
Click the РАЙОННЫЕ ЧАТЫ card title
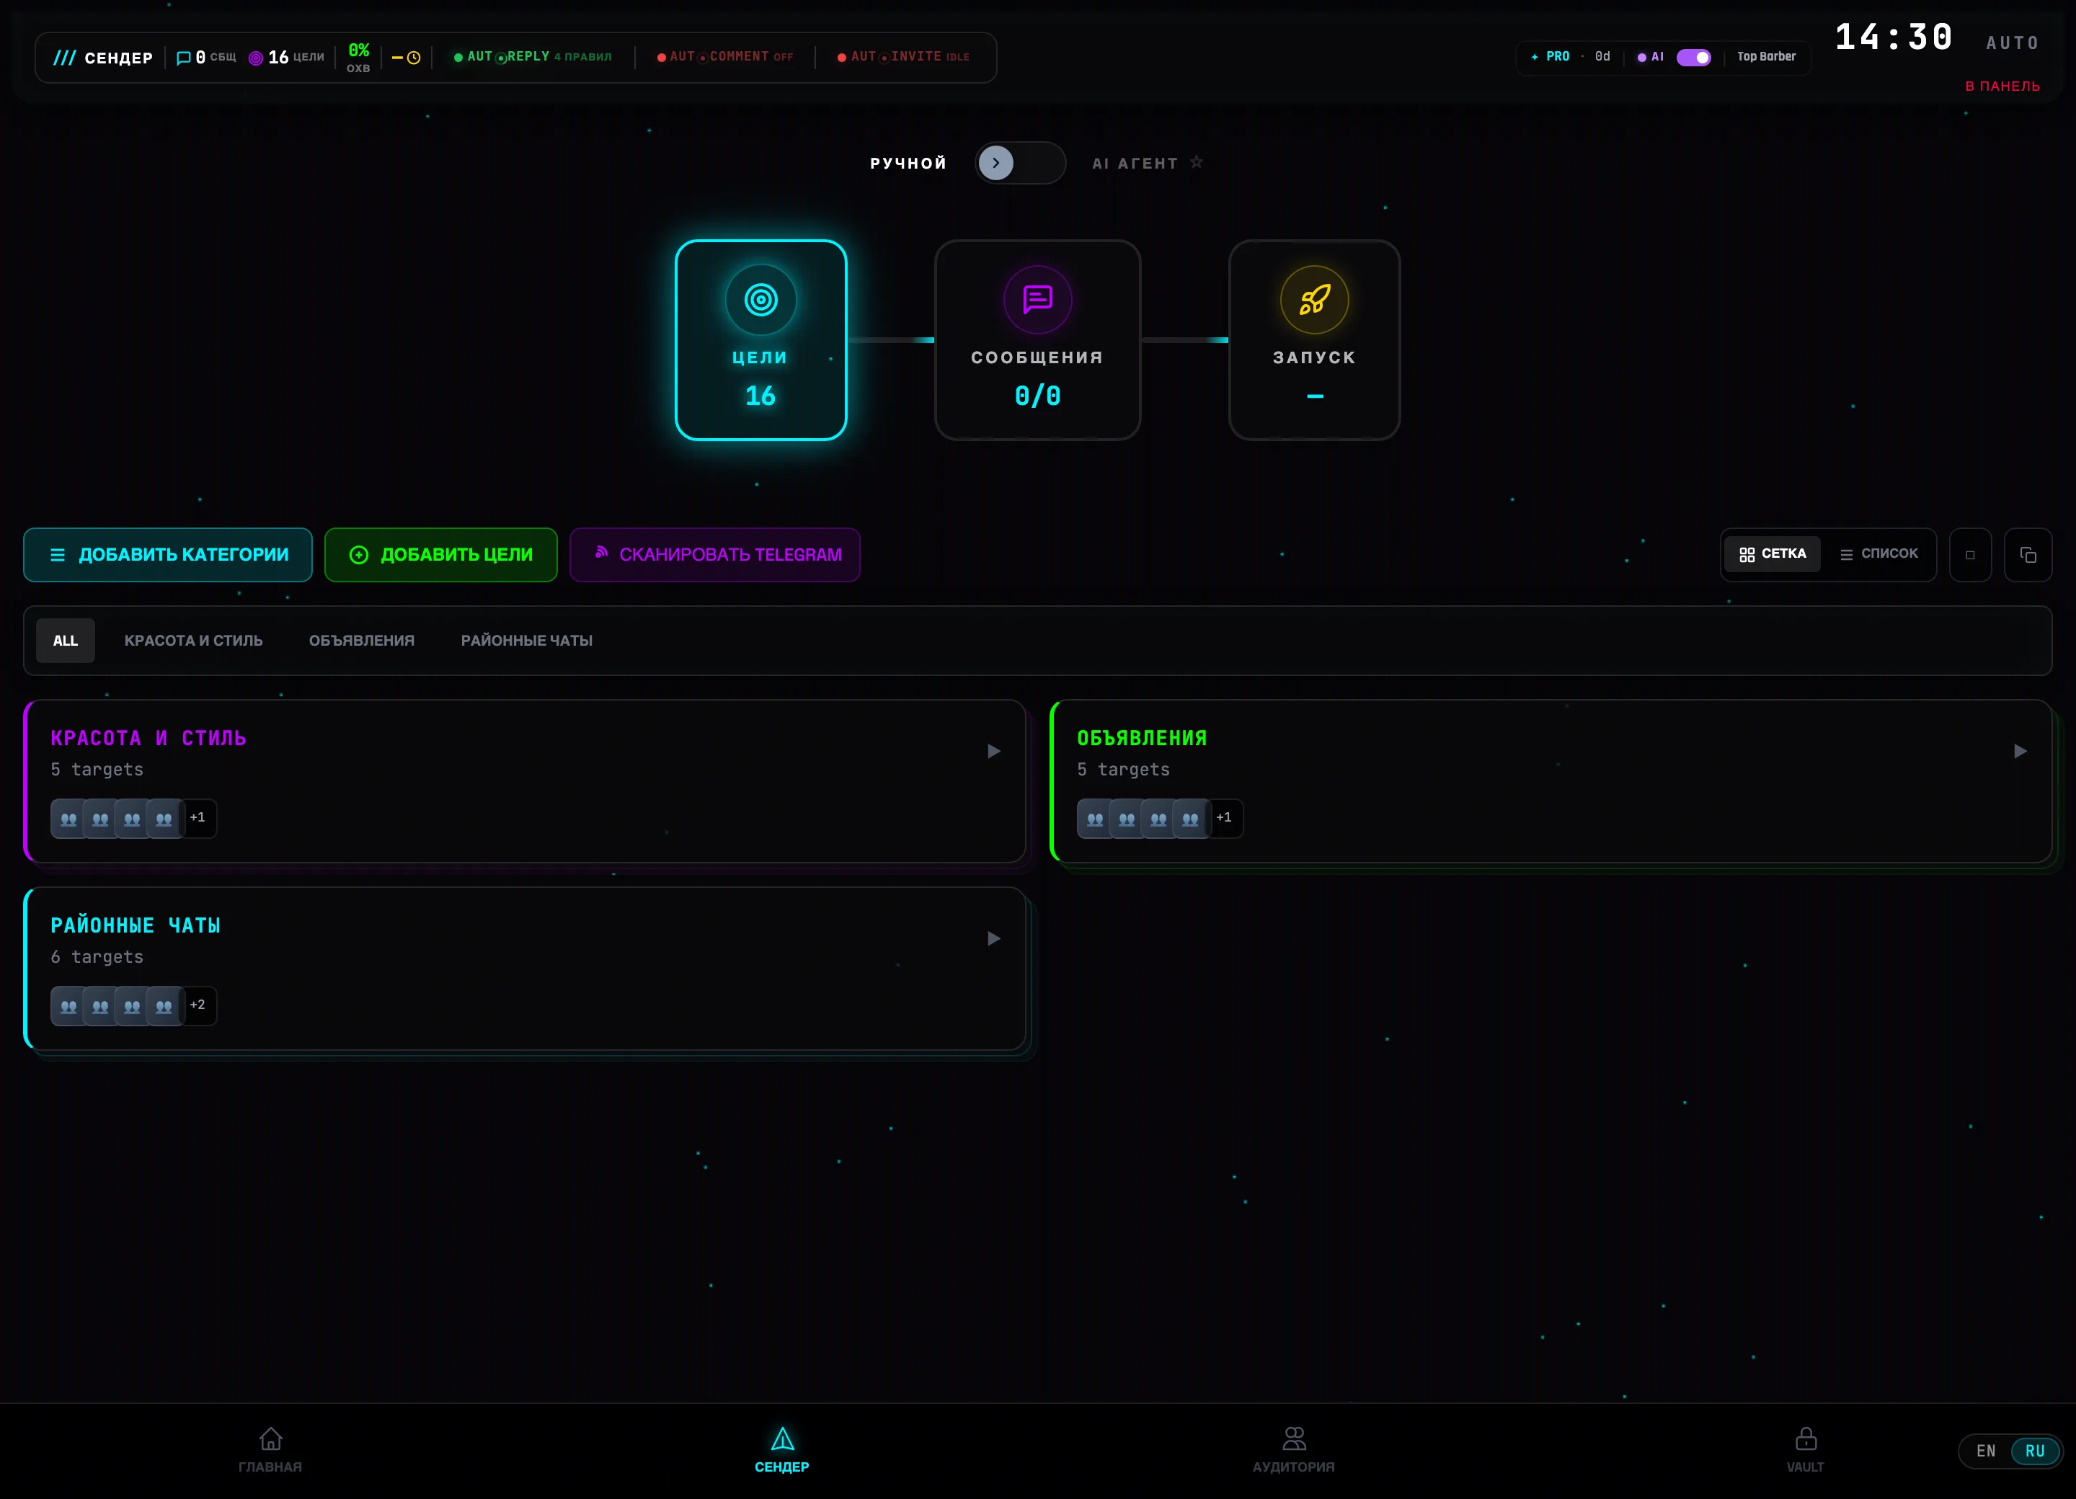[136, 925]
